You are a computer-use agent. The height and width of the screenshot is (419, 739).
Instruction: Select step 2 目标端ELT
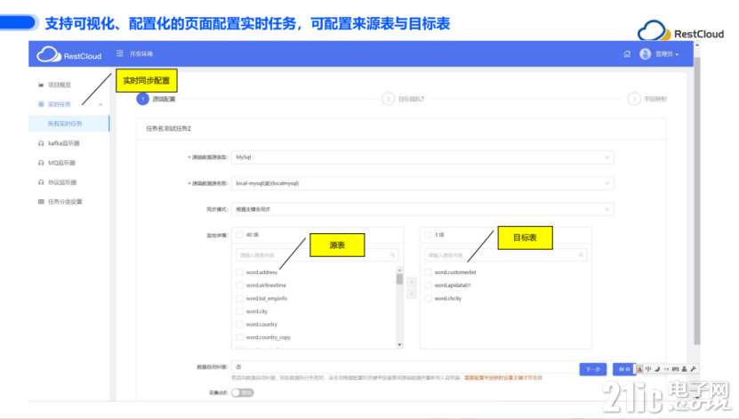coord(404,99)
